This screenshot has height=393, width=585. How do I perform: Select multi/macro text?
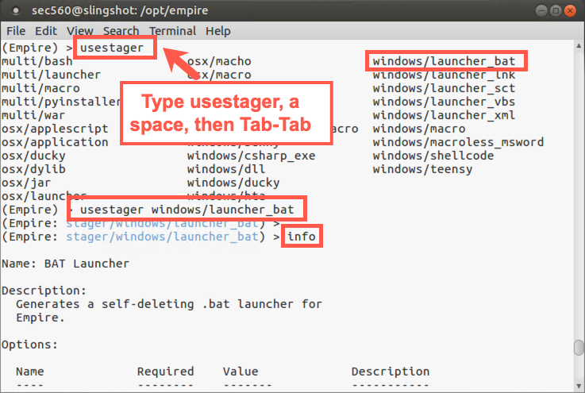pyautogui.click(x=40, y=88)
